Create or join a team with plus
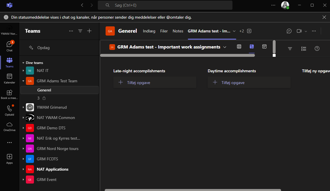 pos(89,31)
